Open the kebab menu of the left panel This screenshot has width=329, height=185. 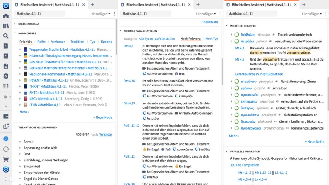coord(114,14)
